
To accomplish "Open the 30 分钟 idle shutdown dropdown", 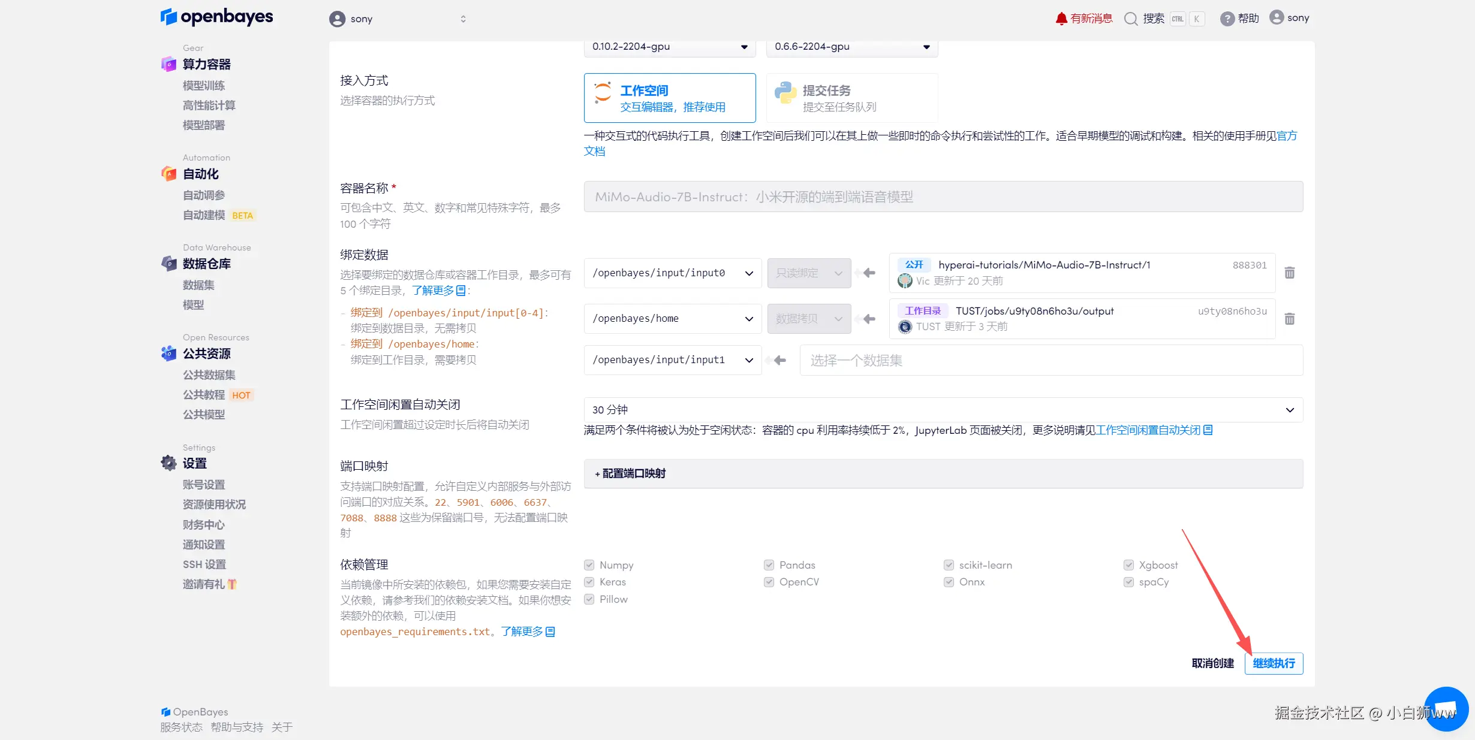I will (943, 410).
